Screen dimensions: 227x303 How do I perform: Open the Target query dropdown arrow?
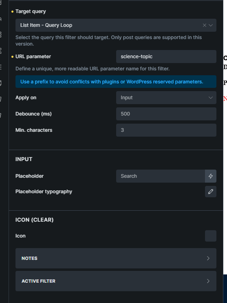coord(211,25)
